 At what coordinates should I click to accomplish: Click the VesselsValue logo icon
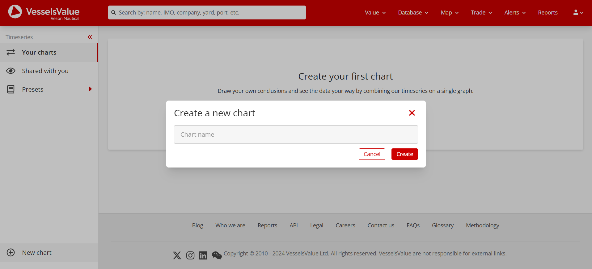point(15,12)
